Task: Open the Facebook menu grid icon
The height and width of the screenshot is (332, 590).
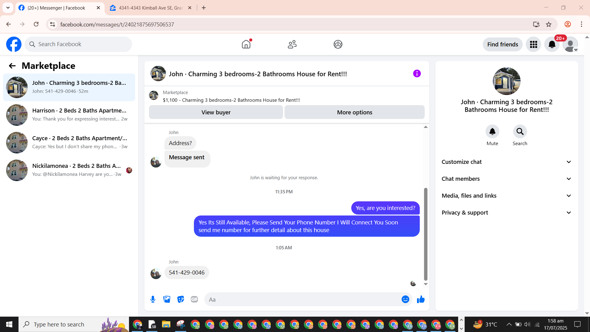Action: tap(533, 45)
